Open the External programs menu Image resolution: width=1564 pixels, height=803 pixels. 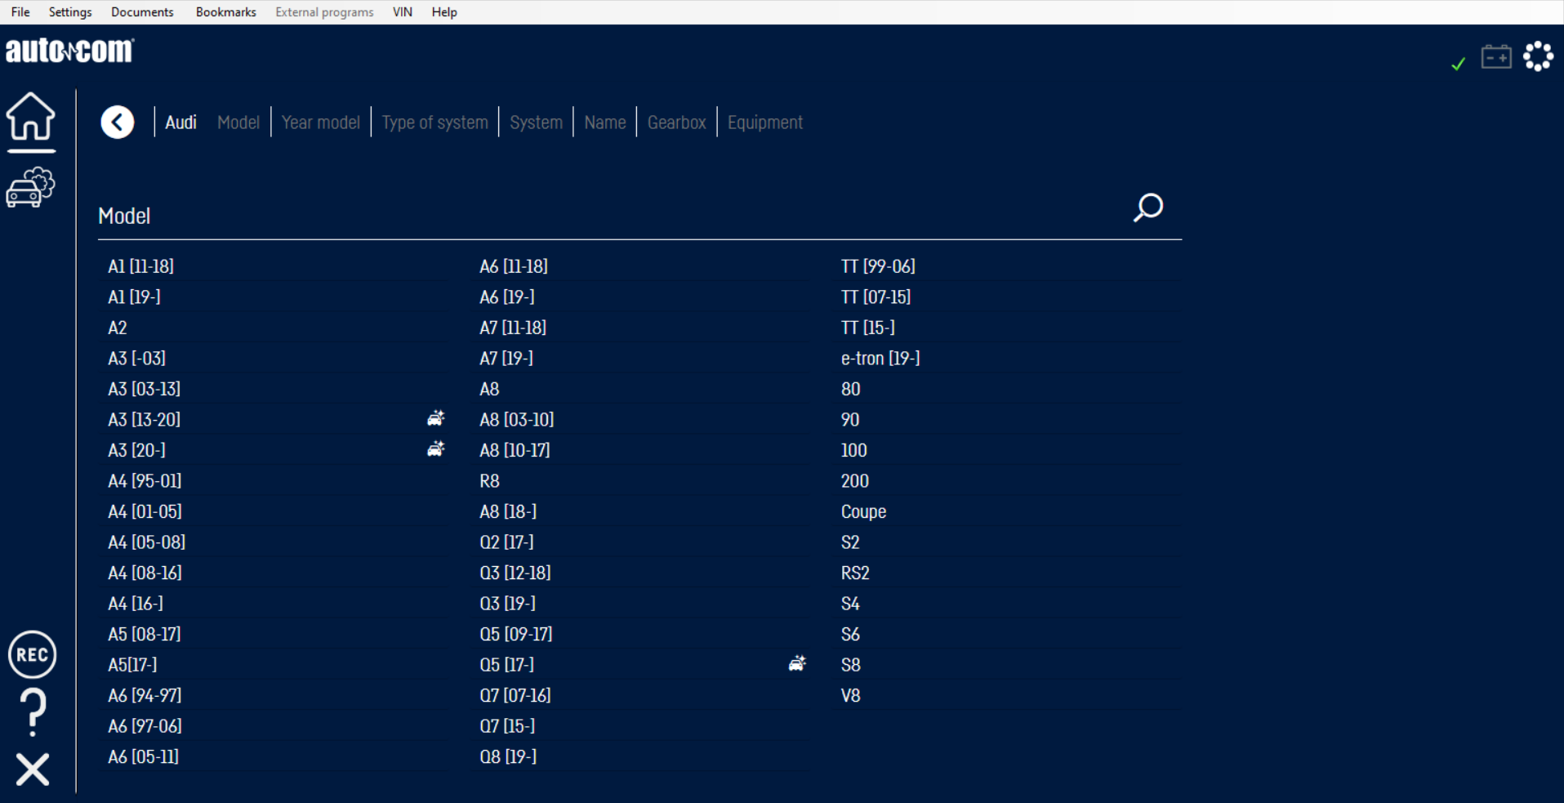pos(324,12)
